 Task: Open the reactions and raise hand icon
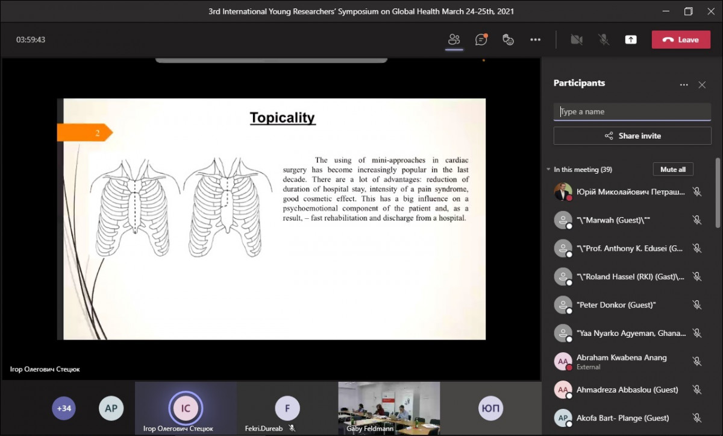click(508, 40)
